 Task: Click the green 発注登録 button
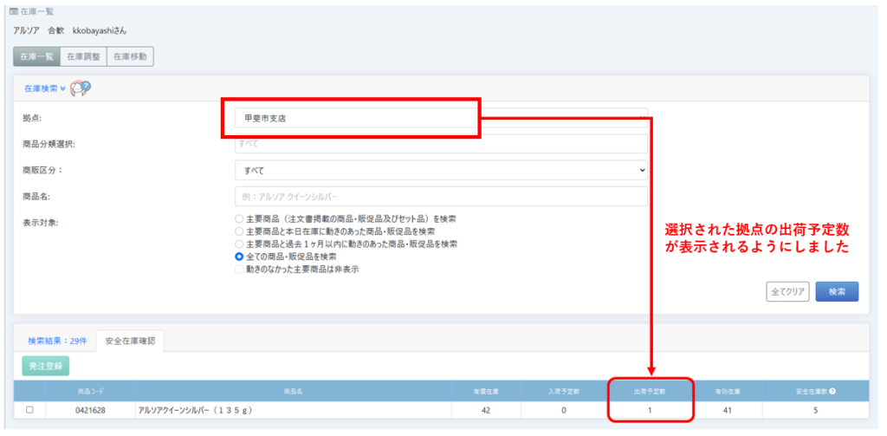pos(46,366)
